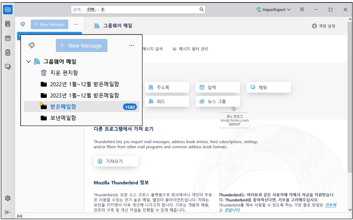This screenshot has width=353, height=220.
Task: Open Settings gear in sidebar
Action: 8,198
